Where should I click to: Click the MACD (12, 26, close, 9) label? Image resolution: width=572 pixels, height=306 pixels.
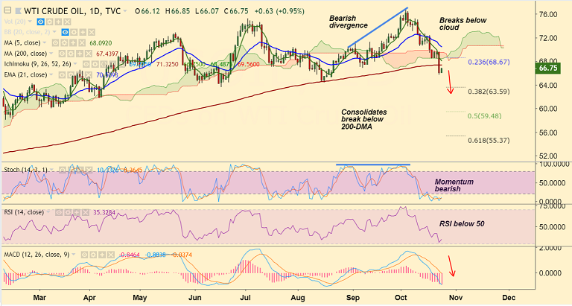coord(36,255)
